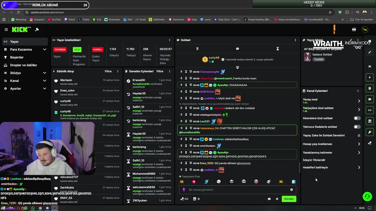Click the trash icon in the Sohbet toolbar
376x211 pixels.
197,49
